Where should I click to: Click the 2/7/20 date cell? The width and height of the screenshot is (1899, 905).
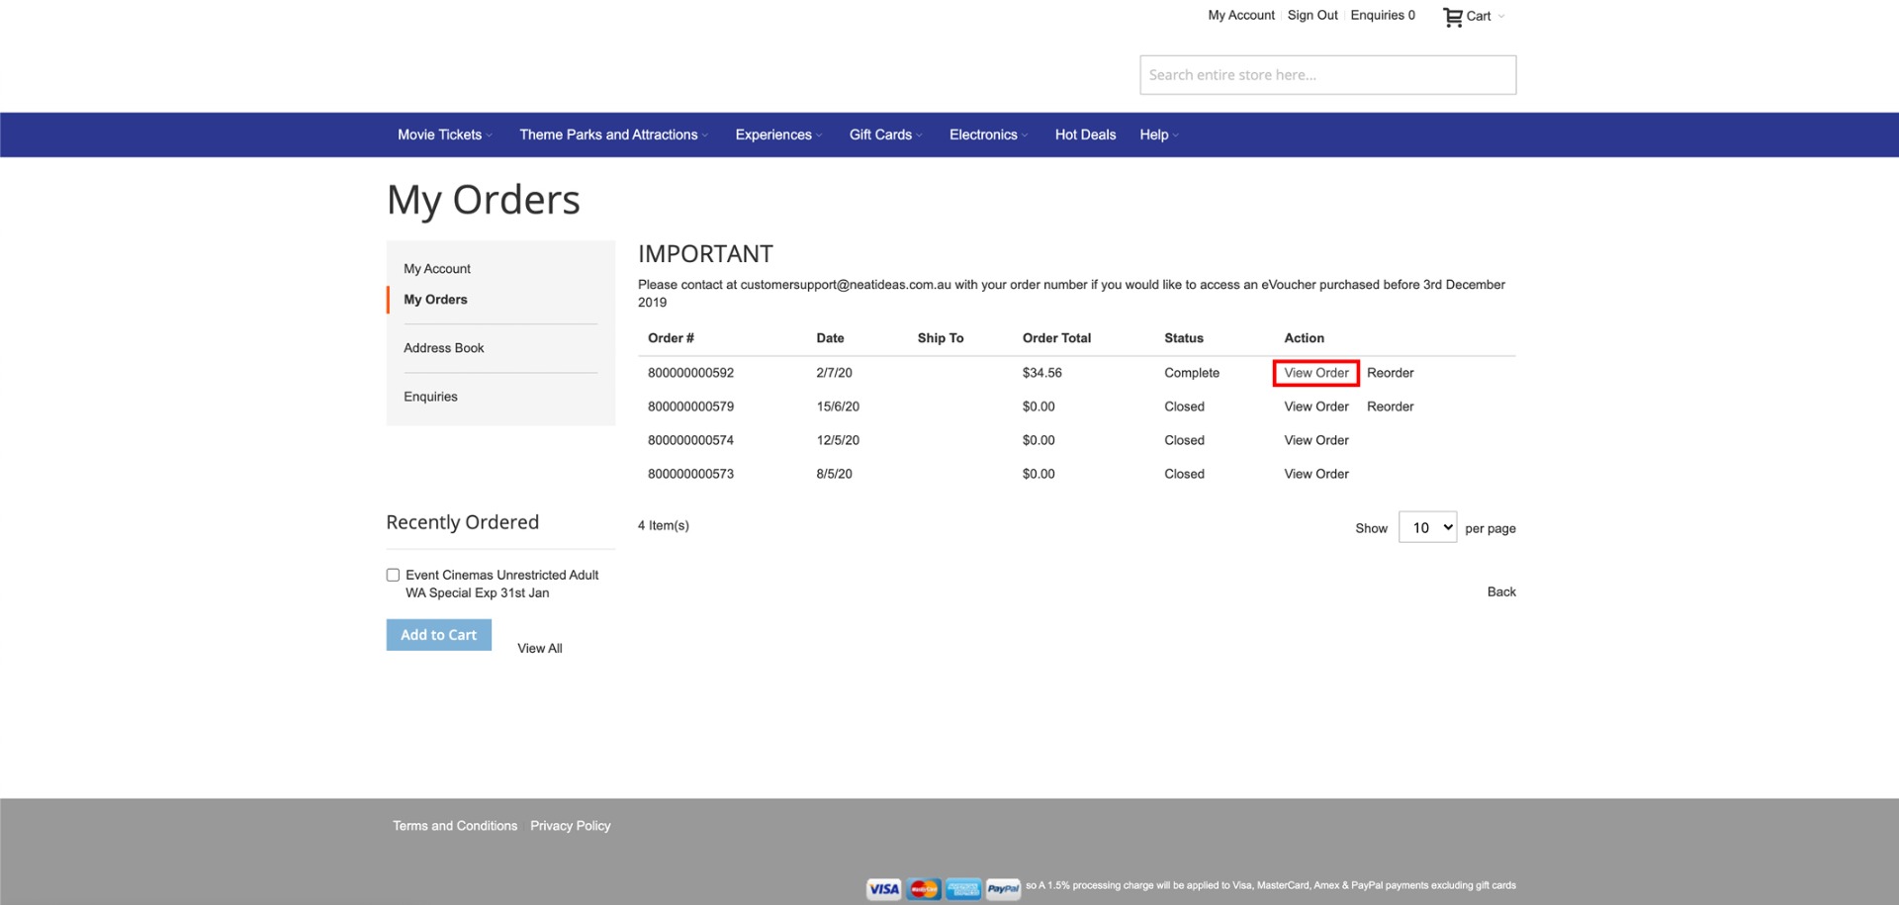point(834,373)
